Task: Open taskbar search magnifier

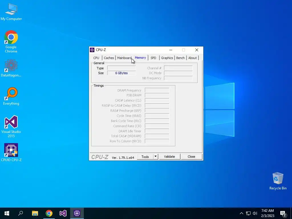Action: 21,213
